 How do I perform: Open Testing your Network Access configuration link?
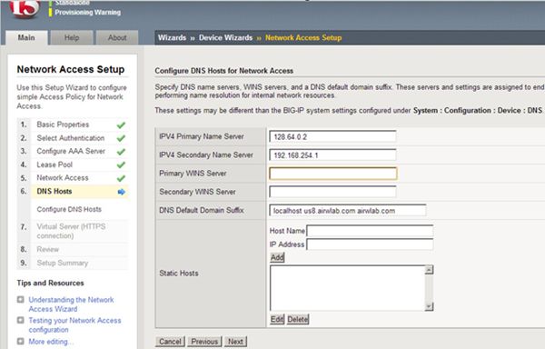pos(74,324)
